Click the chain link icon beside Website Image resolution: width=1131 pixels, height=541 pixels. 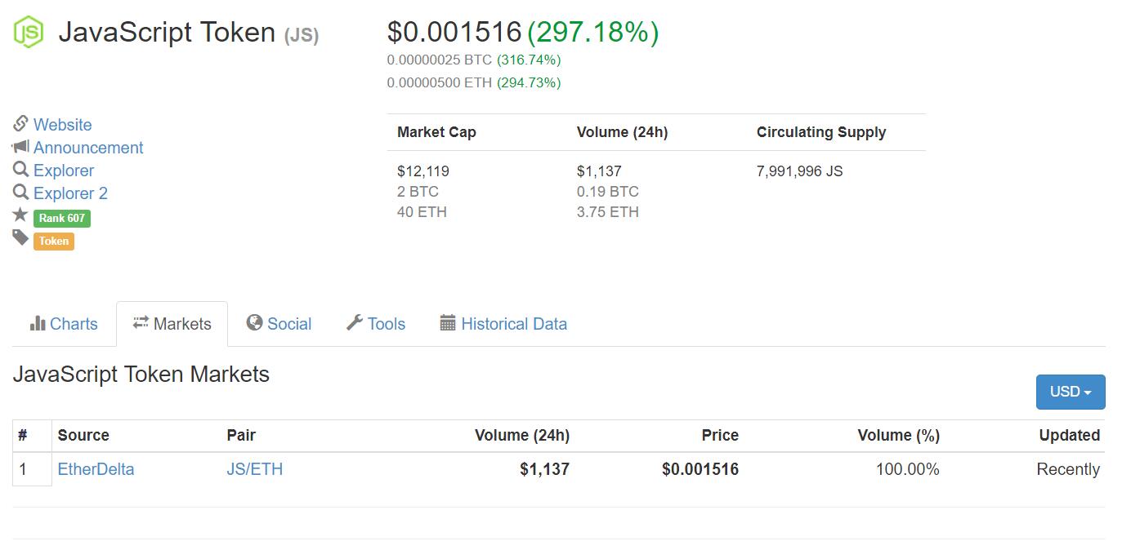pos(20,124)
